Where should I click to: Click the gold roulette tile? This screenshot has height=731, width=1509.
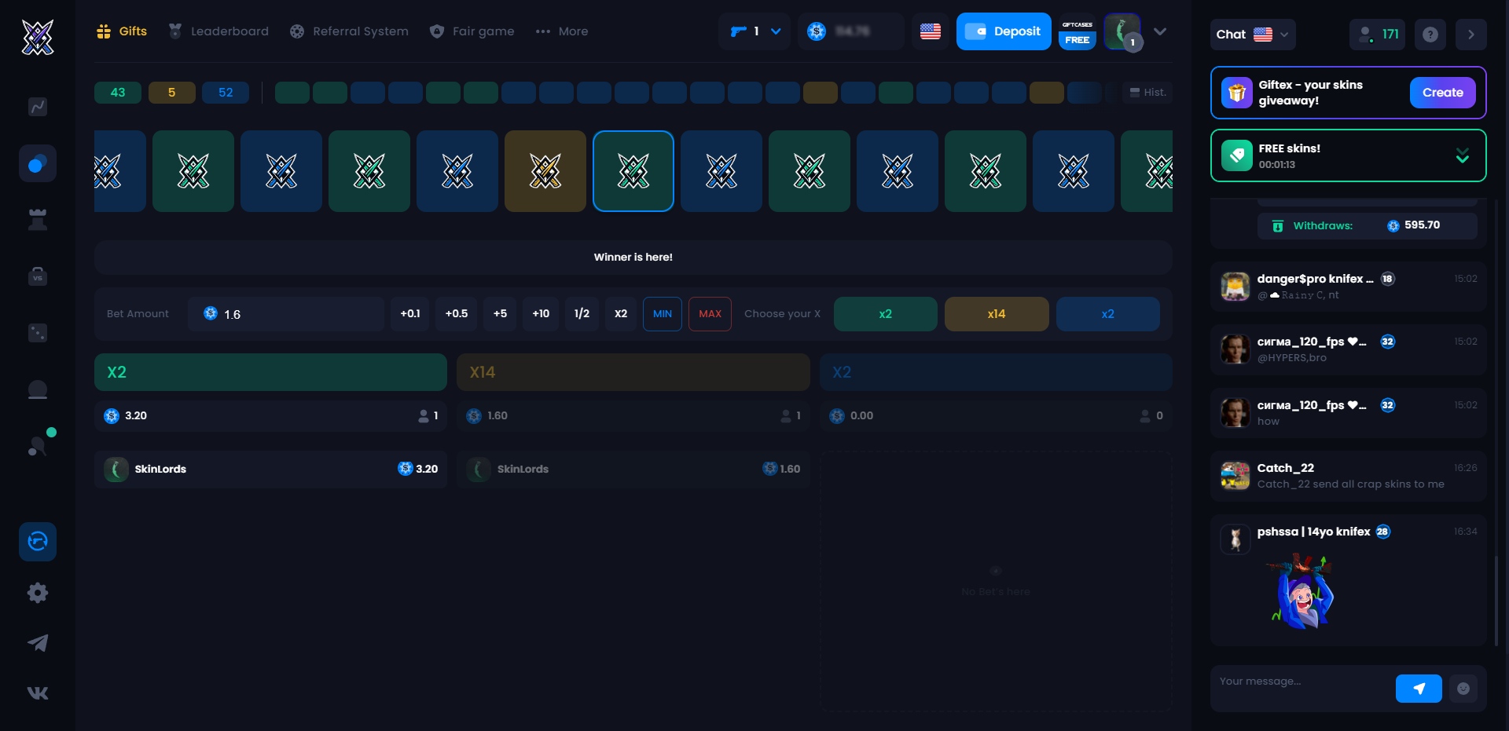[545, 171]
